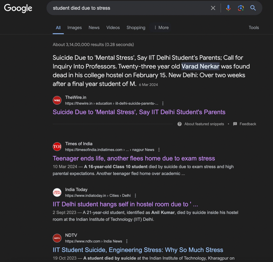Switch to the News tab
This screenshot has width=273, height=262.
pyautogui.click(x=94, y=27)
